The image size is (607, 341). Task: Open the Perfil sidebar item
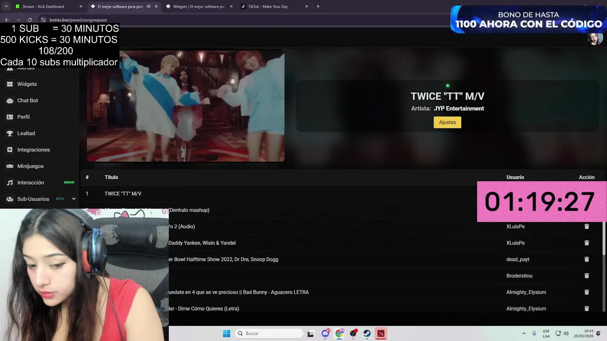click(x=23, y=117)
